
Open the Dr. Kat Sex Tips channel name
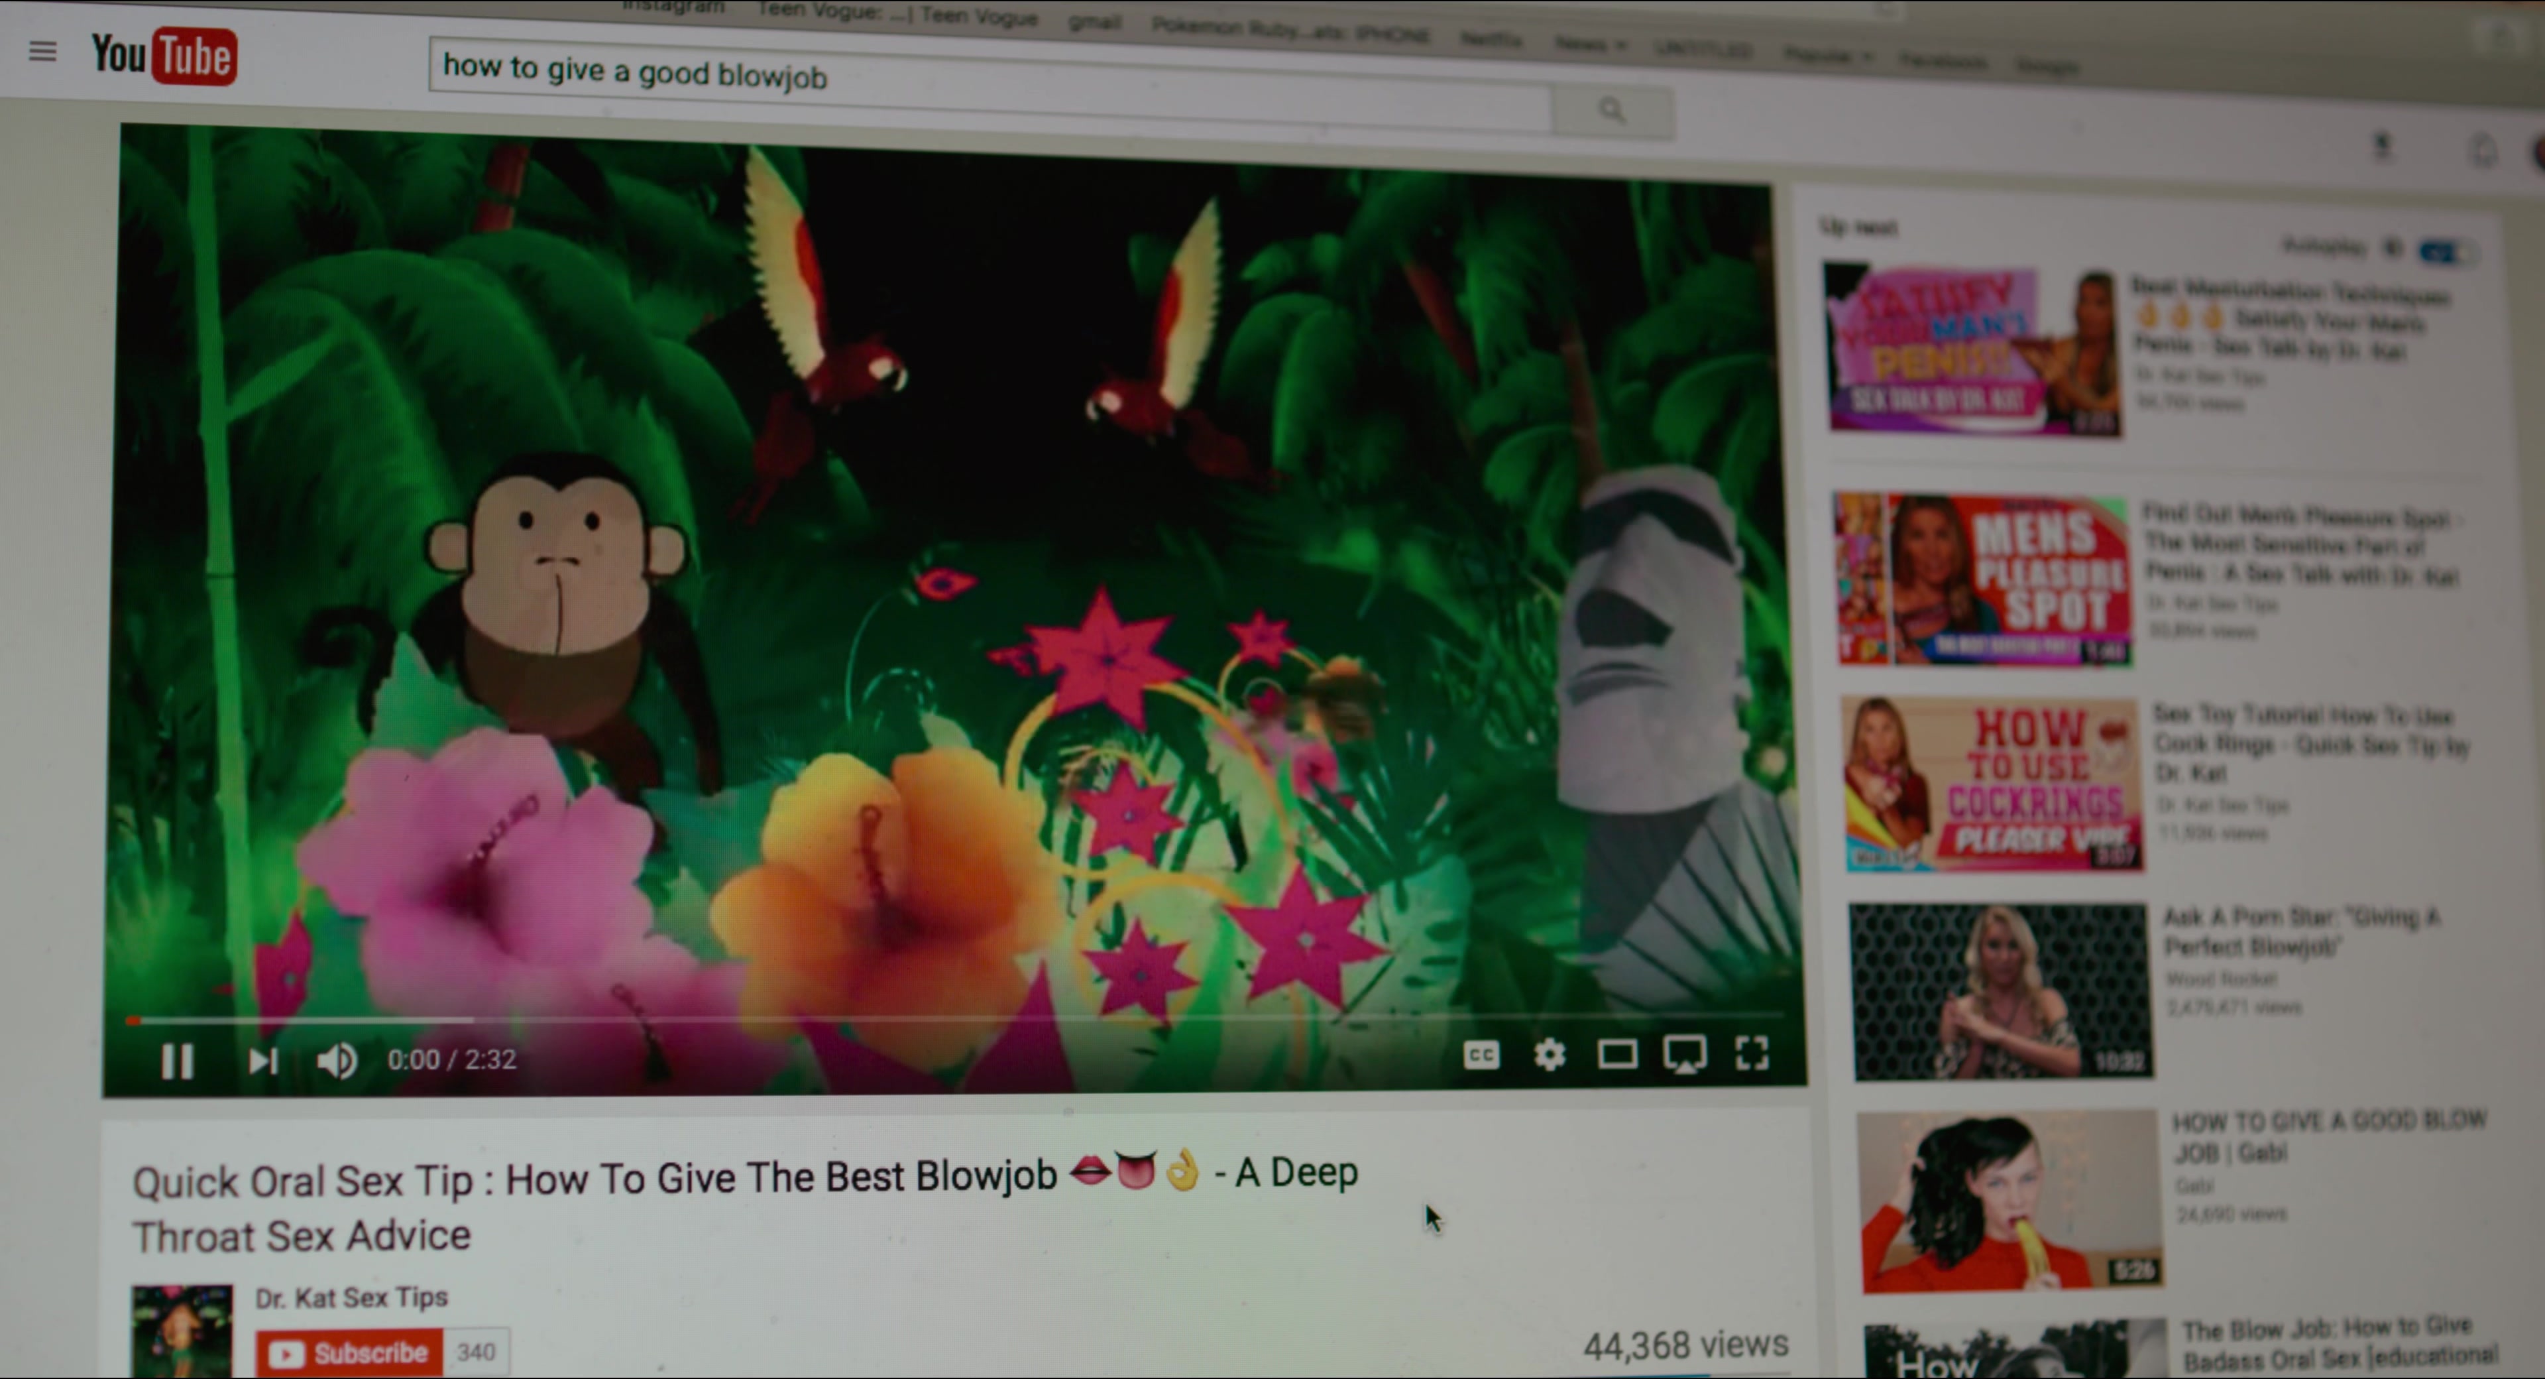click(x=352, y=1297)
